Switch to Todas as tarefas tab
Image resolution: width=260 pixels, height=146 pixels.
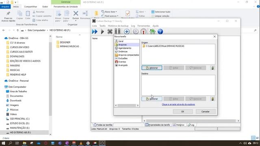103,125
